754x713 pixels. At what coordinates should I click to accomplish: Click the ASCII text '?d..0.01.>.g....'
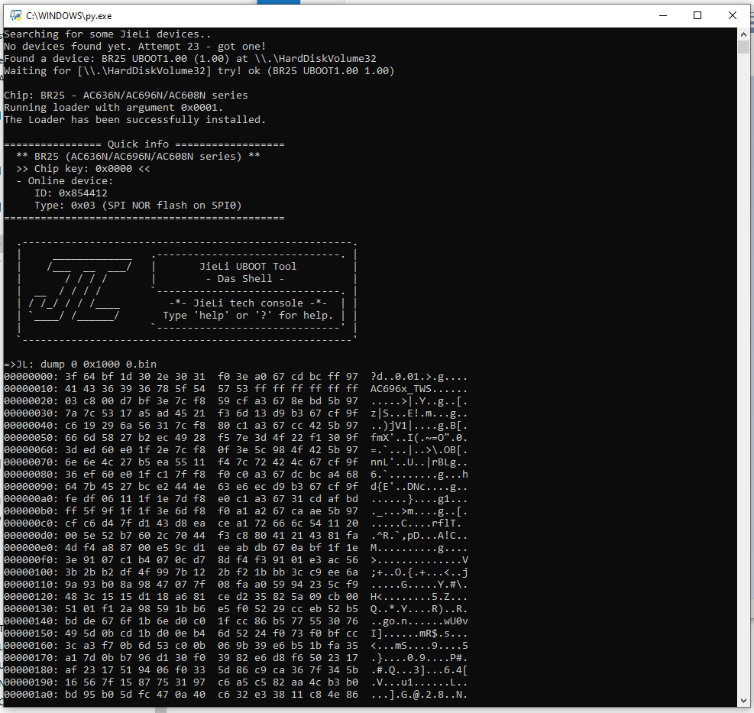tap(419, 377)
